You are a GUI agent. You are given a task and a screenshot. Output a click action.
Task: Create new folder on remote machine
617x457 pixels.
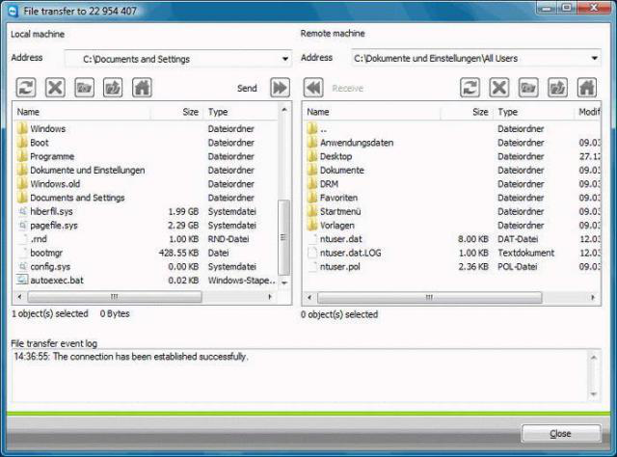click(x=528, y=88)
